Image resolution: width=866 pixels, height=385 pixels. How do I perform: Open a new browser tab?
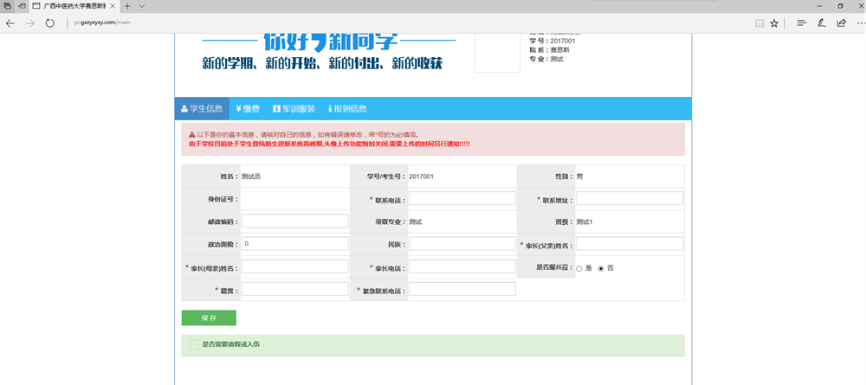[x=127, y=6]
